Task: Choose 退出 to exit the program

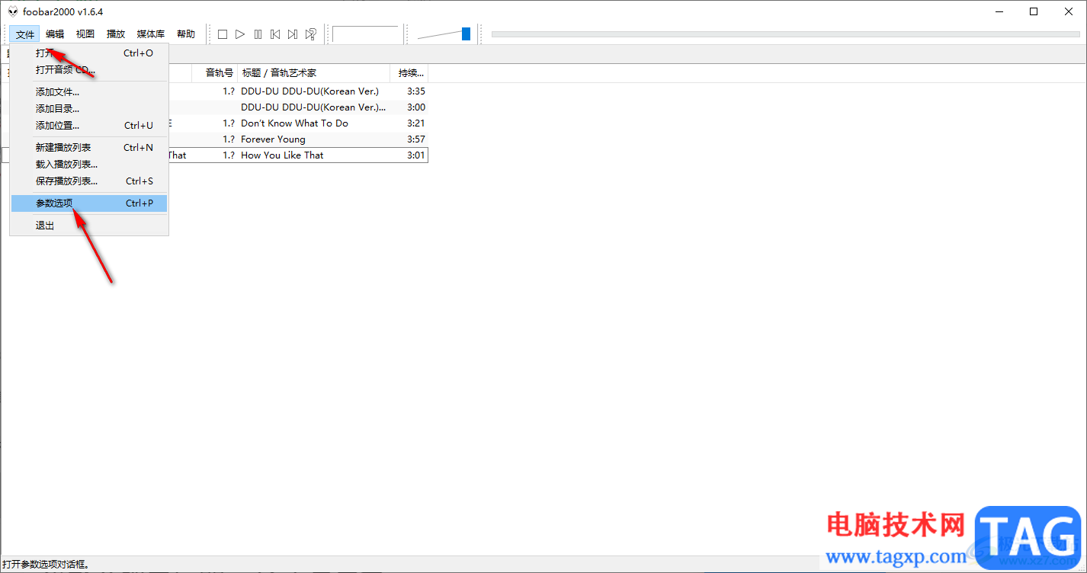Action: point(89,226)
